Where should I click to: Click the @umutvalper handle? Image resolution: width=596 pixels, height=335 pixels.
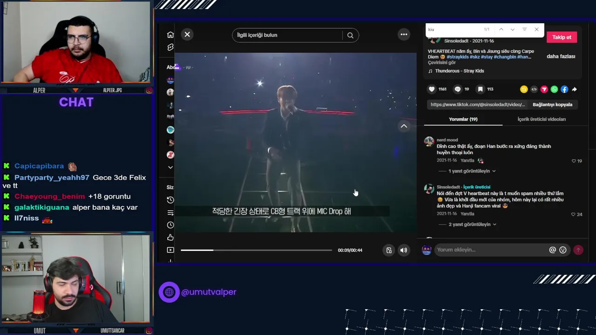click(x=209, y=292)
